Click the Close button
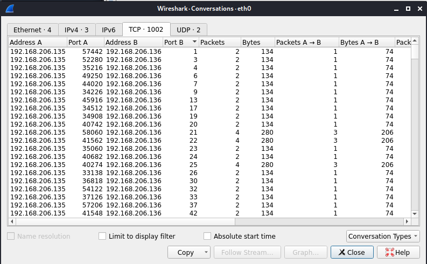427x264 pixels. point(352,253)
